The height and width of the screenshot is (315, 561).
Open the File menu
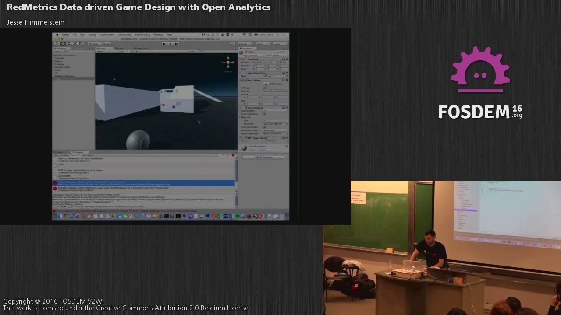[x=75, y=35]
